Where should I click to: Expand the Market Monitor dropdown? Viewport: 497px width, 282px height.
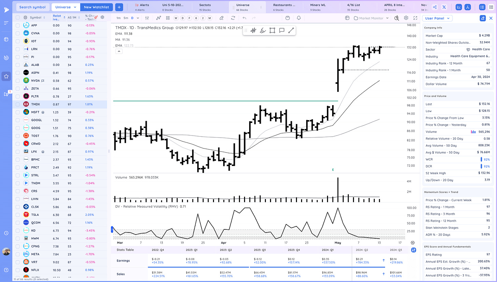click(x=371, y=18)
